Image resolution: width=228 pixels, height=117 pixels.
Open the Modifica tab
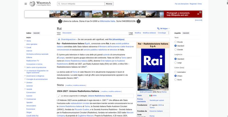pyautogui.click(x=138, y=33)
